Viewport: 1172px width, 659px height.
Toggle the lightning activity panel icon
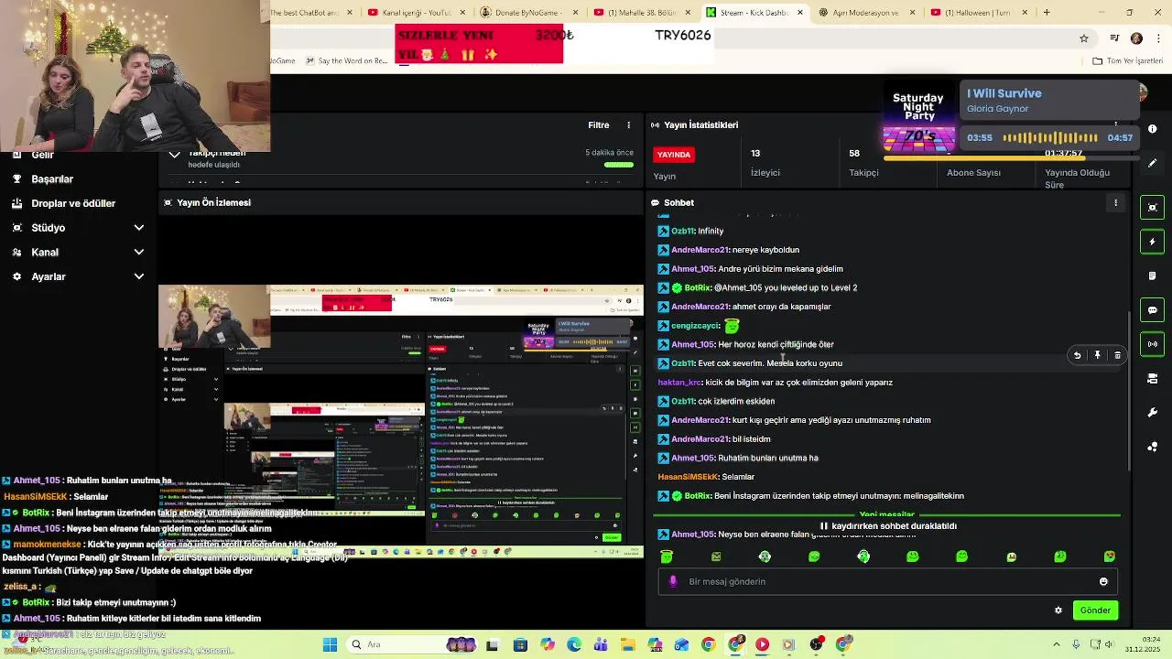coord(1152,242)
